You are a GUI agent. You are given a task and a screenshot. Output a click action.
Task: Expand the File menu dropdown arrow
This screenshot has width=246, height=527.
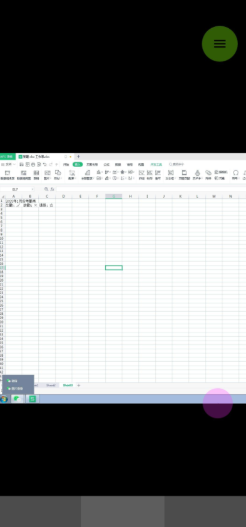pos(14,165)
